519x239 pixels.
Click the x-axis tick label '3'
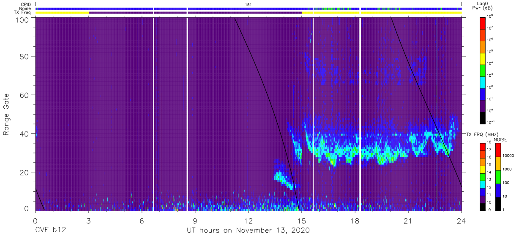[x=89, y=220]
